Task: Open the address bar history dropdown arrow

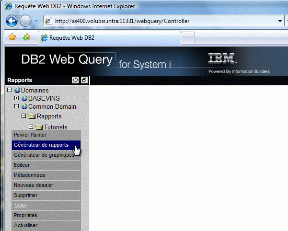Action: (x=280, y=21)
